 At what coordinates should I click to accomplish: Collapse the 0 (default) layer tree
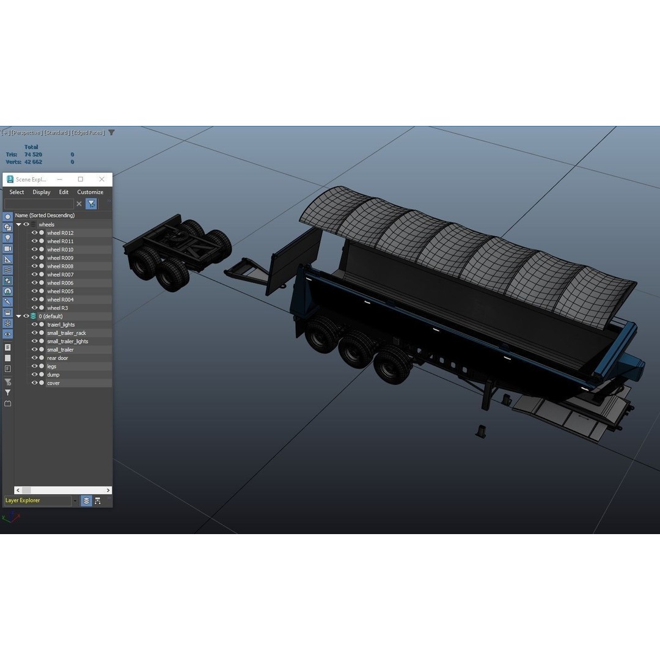pyautogui.click(x=18, y=316)
